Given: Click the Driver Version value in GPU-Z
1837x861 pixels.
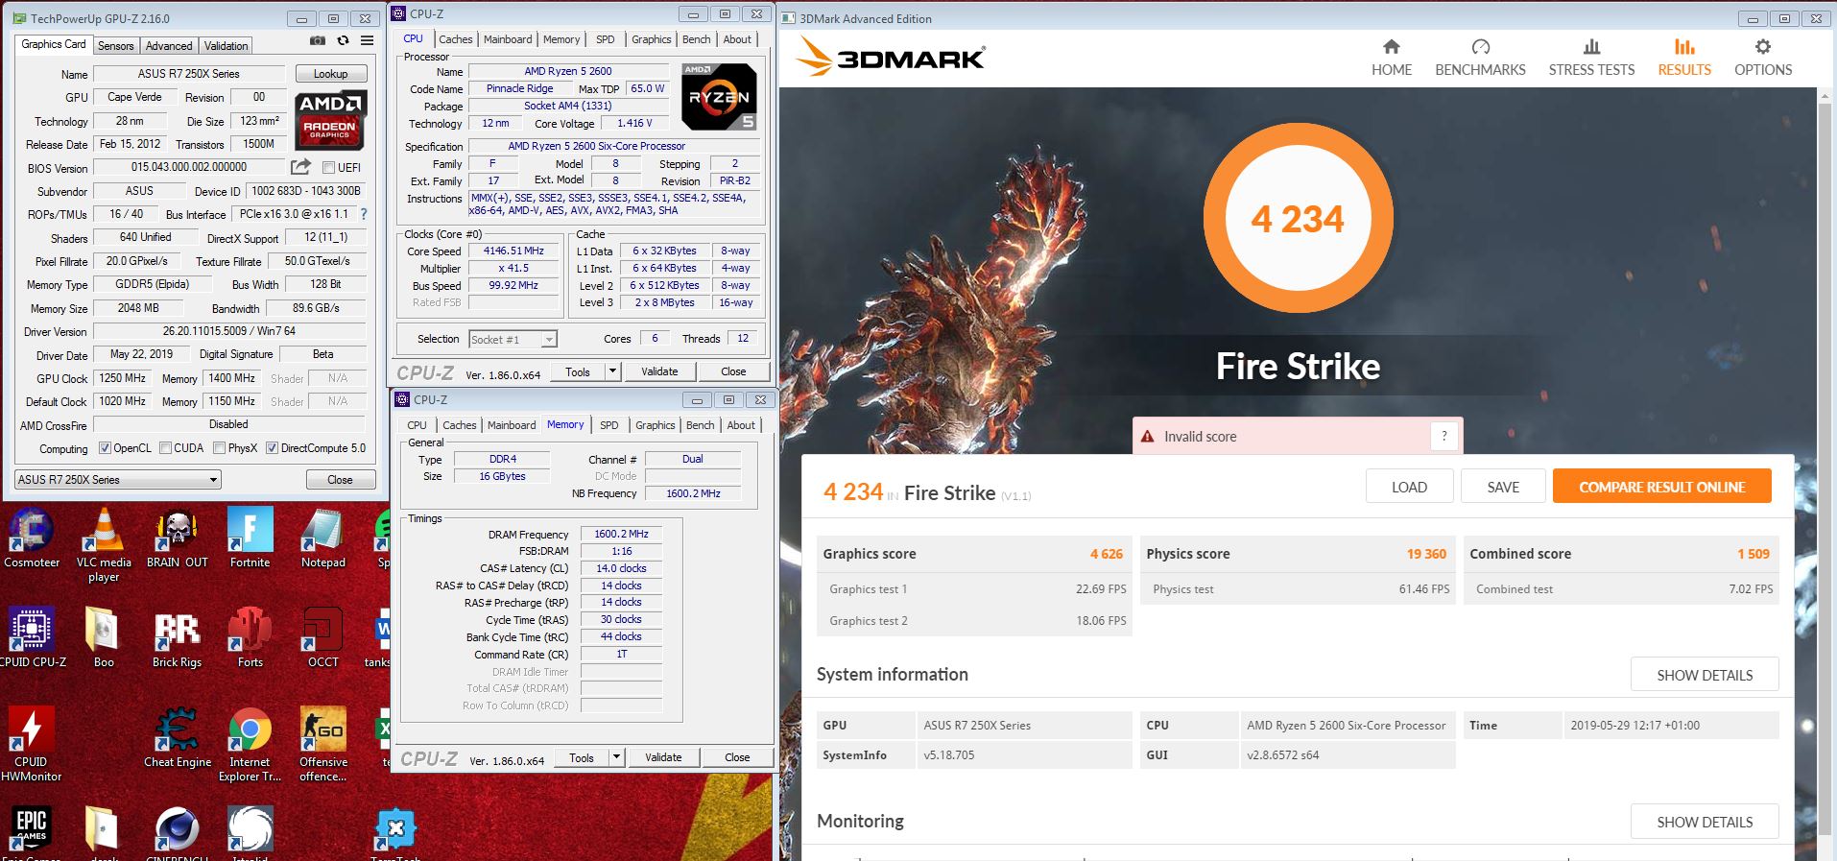Looking at the screenshot, I should point(229,331).
